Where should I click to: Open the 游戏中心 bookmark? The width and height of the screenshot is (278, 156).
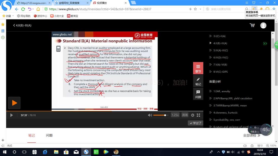pyautogui.click(x=40, y=16)
